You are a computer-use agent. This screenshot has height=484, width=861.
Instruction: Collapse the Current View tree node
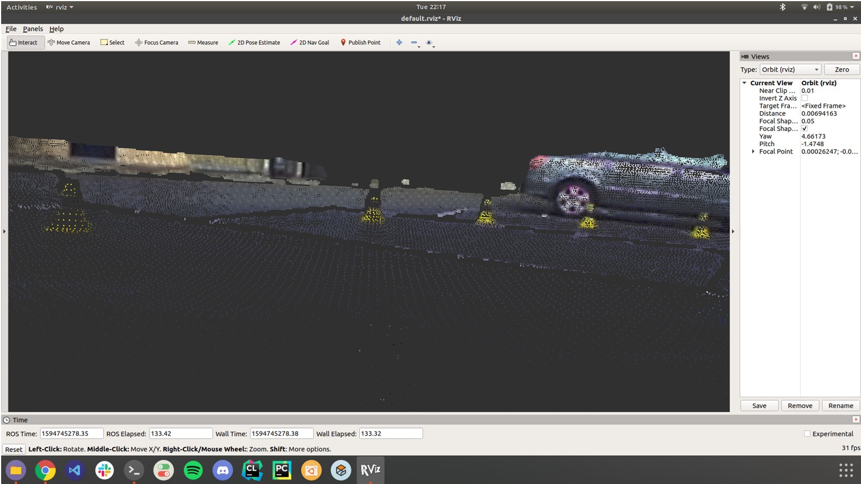pyautogui.click(x=744, y=83)
